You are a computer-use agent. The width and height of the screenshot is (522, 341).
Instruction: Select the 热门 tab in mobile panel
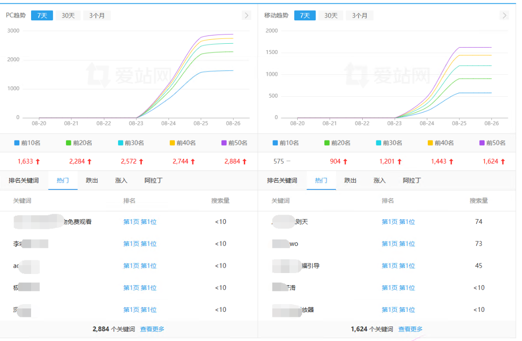(321, 181)
